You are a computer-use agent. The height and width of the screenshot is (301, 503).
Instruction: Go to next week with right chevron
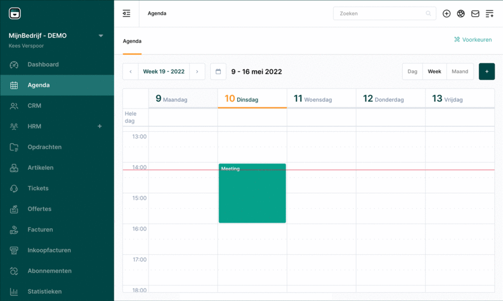pos(197,72)
